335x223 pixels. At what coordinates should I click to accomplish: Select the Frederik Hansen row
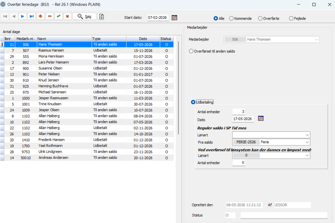click(87, 140)
